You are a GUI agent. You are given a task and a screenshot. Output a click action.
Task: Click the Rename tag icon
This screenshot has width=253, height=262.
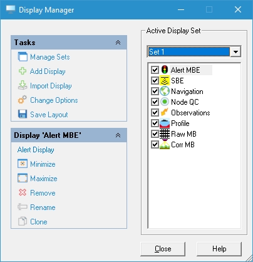click(x=23, y=207)
